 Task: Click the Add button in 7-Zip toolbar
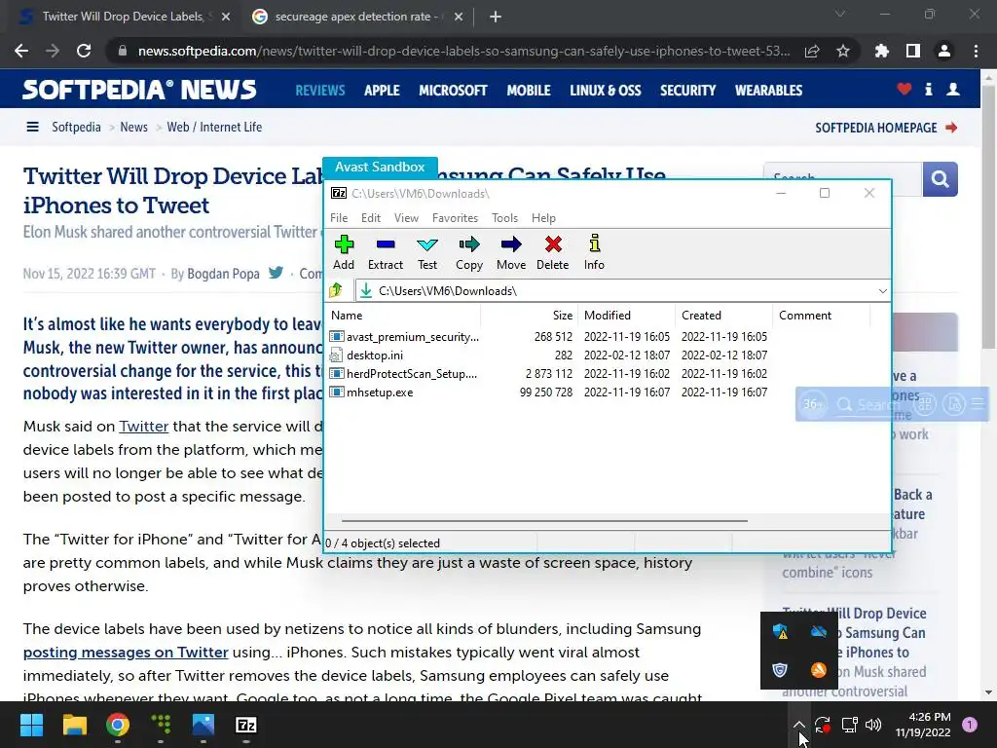[x=344, y=252]
